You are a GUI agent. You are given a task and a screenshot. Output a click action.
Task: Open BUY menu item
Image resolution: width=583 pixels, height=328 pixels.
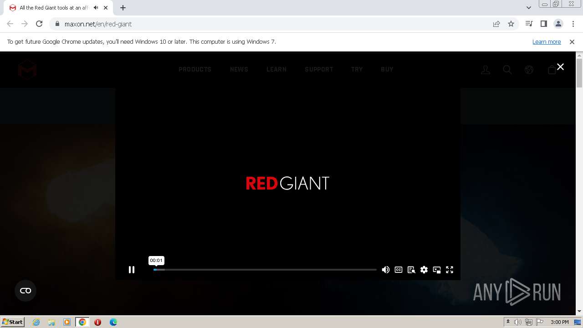(387, 69)
